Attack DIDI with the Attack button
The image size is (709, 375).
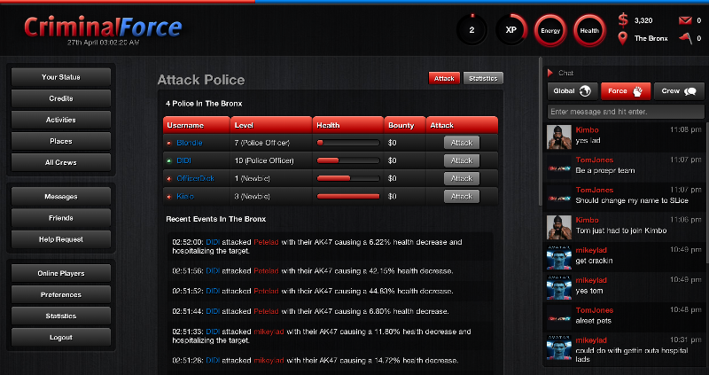point(461,160)
